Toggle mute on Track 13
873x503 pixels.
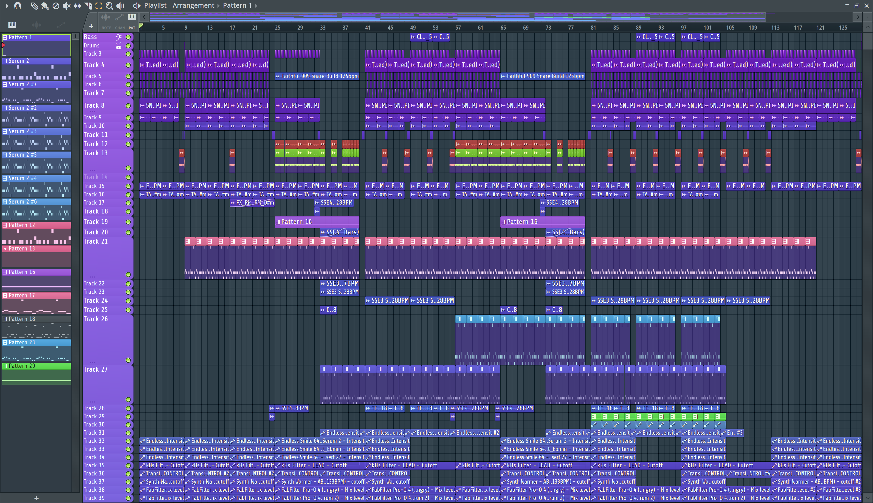128,168
